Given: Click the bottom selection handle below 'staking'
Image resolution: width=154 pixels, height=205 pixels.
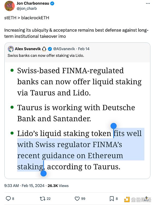Looking at the screenshot, I should click(44, 173).
